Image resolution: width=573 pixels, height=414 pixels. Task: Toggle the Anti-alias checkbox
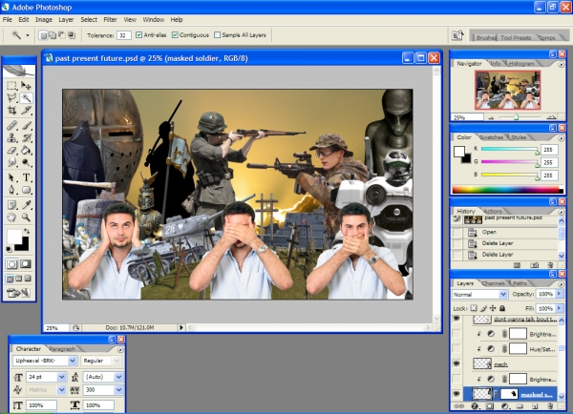(138, 35)
